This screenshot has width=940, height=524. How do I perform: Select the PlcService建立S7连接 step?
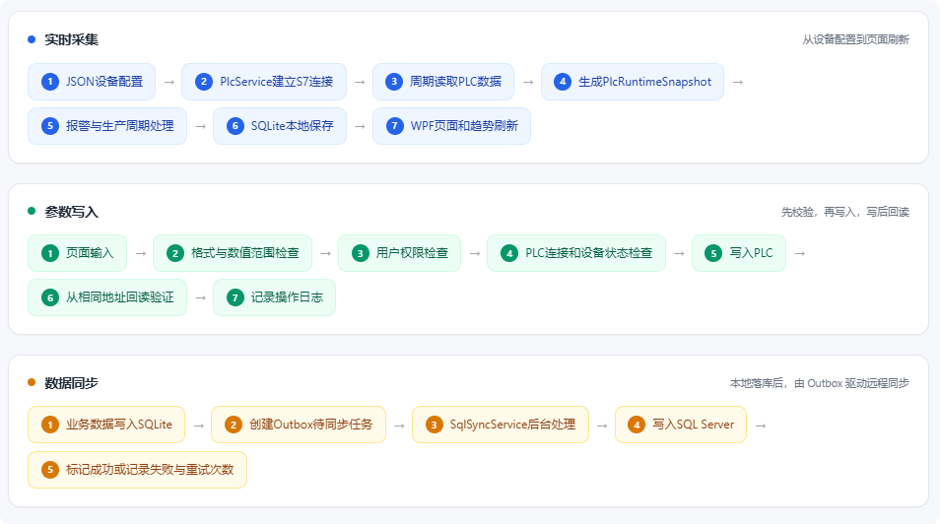coord(264,82)
